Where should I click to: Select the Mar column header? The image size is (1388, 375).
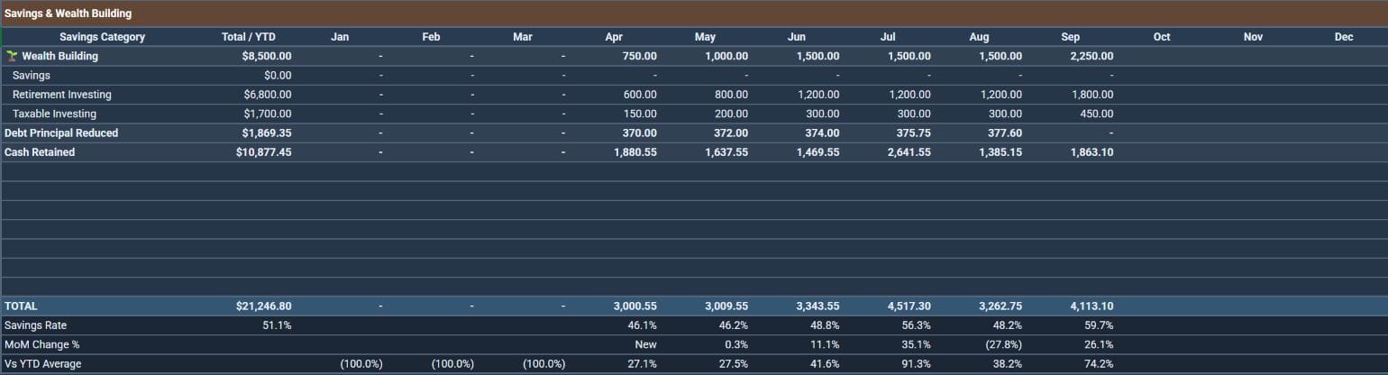[523, 37]
